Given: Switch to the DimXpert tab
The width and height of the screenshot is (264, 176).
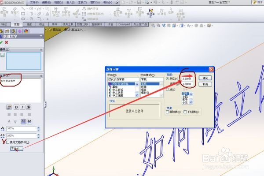Looking at the screenshot, I should 124,24.
